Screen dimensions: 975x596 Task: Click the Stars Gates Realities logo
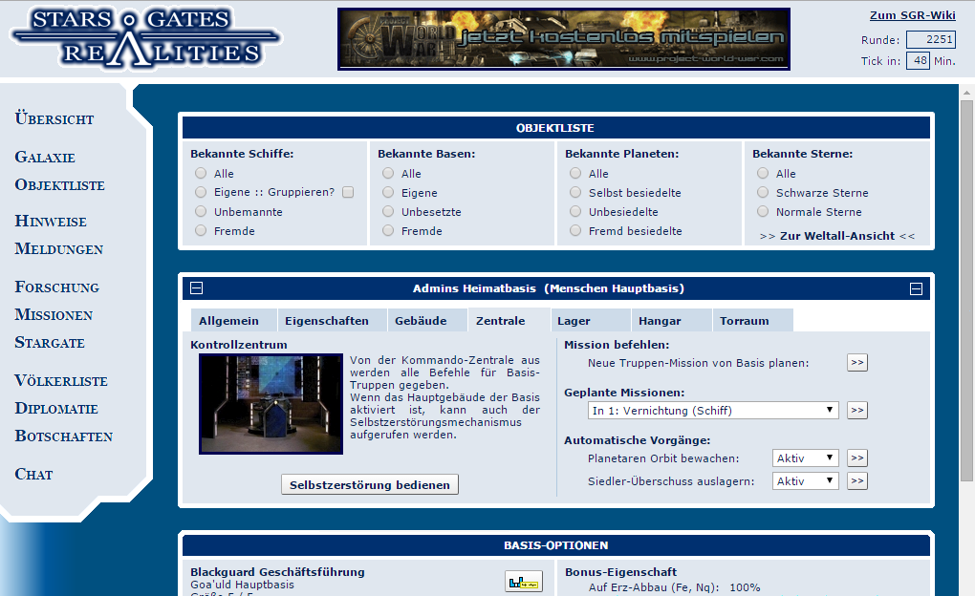[145, 37]
